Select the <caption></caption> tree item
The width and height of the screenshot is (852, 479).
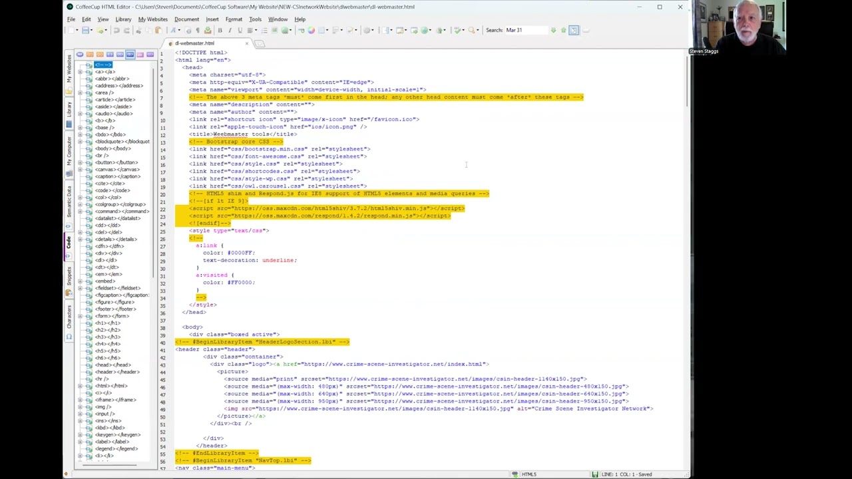(118, 176)
